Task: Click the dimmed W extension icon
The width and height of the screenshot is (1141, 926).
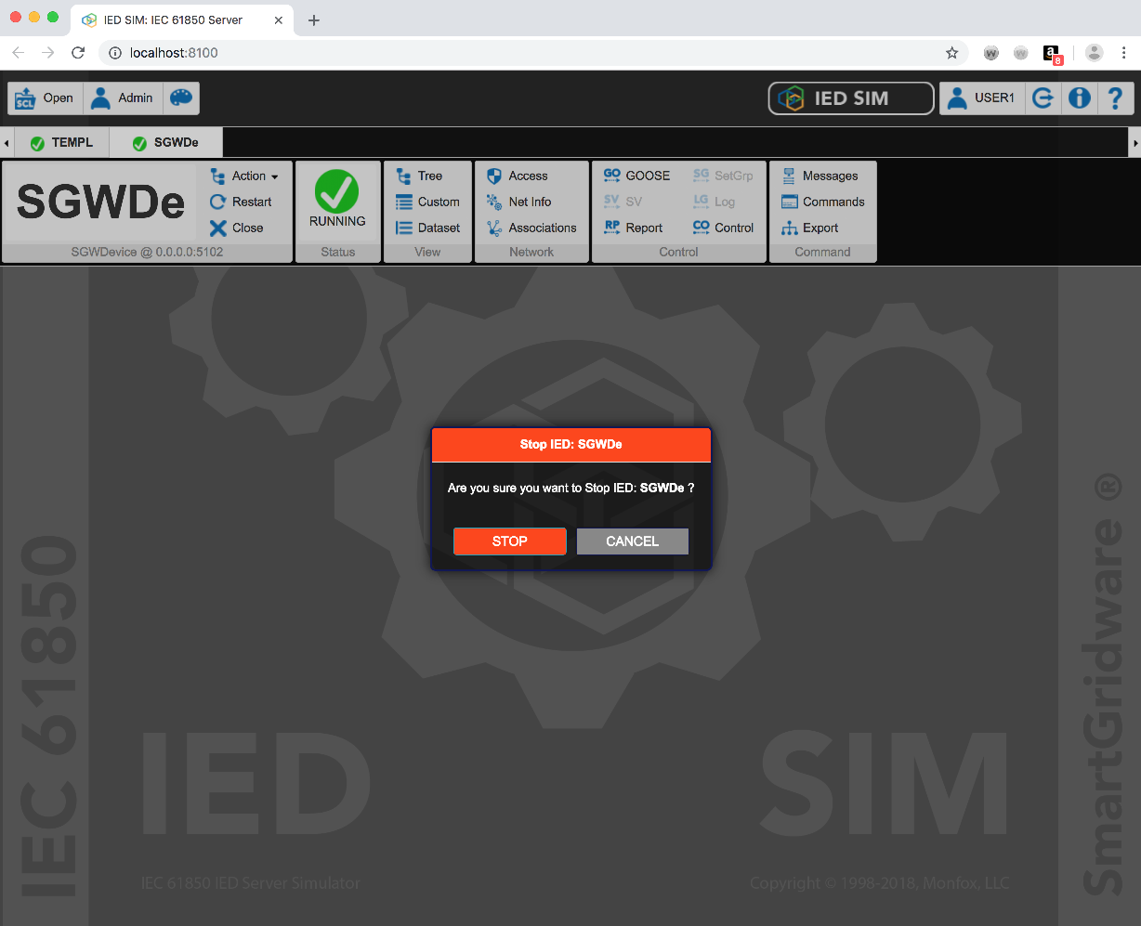Action: tap(1021, 53)
